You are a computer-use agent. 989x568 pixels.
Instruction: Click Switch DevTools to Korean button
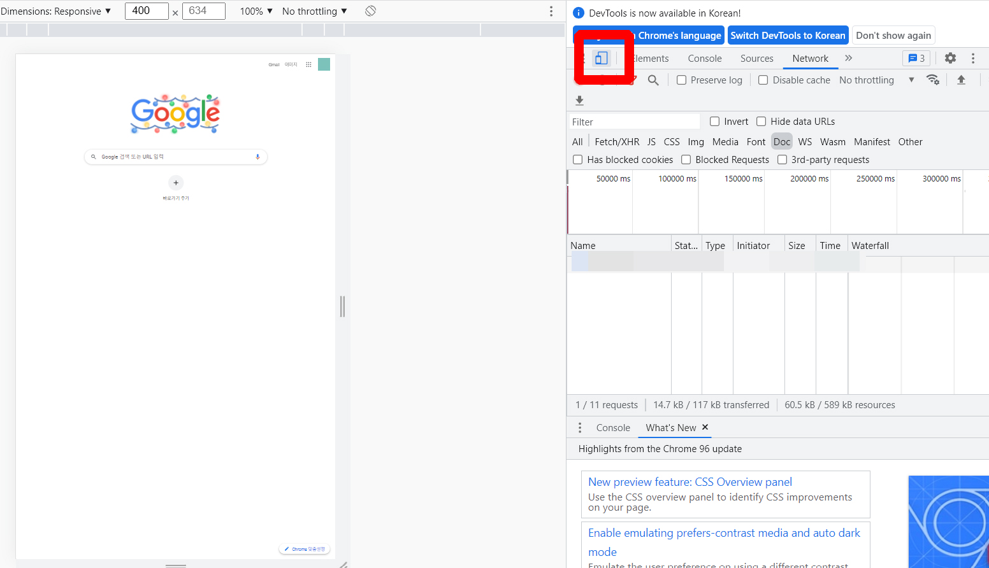click(x=788, y=36)
